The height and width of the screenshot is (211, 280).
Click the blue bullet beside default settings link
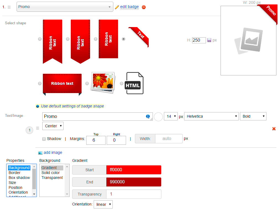pos(38,106)
